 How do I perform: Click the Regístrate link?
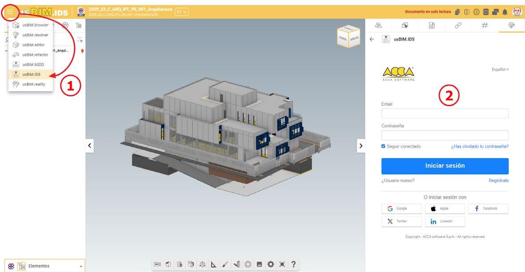[499, 181]
